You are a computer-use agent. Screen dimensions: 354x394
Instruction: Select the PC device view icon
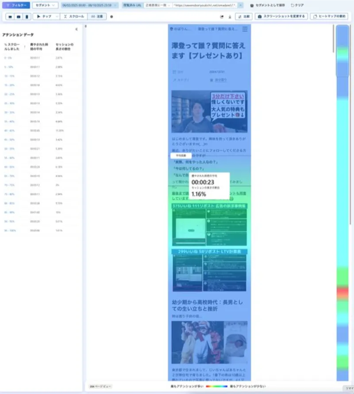10,17
